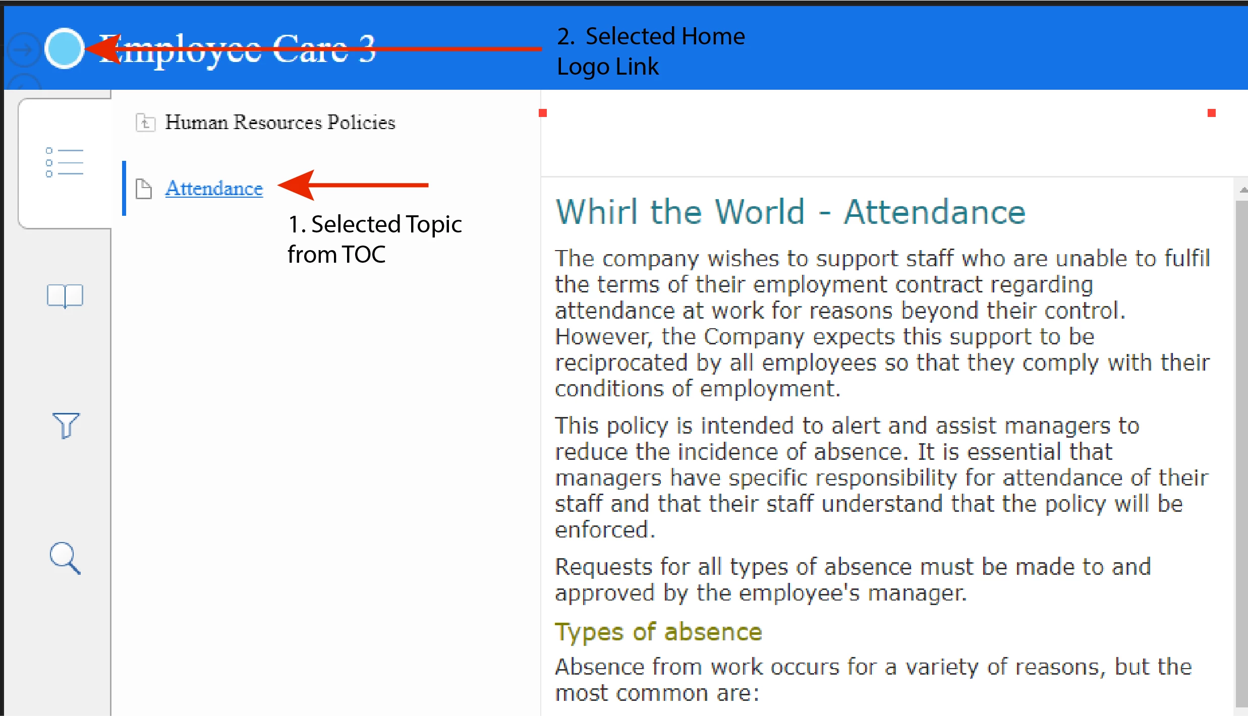Click the Types of absence subheading
This screenshot has width=1248, height=716.
[x=658, y=632]
